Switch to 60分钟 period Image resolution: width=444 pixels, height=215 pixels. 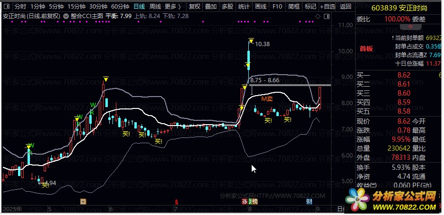[120, 6]
